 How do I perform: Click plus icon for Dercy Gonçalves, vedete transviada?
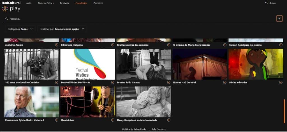click(168, 120)
